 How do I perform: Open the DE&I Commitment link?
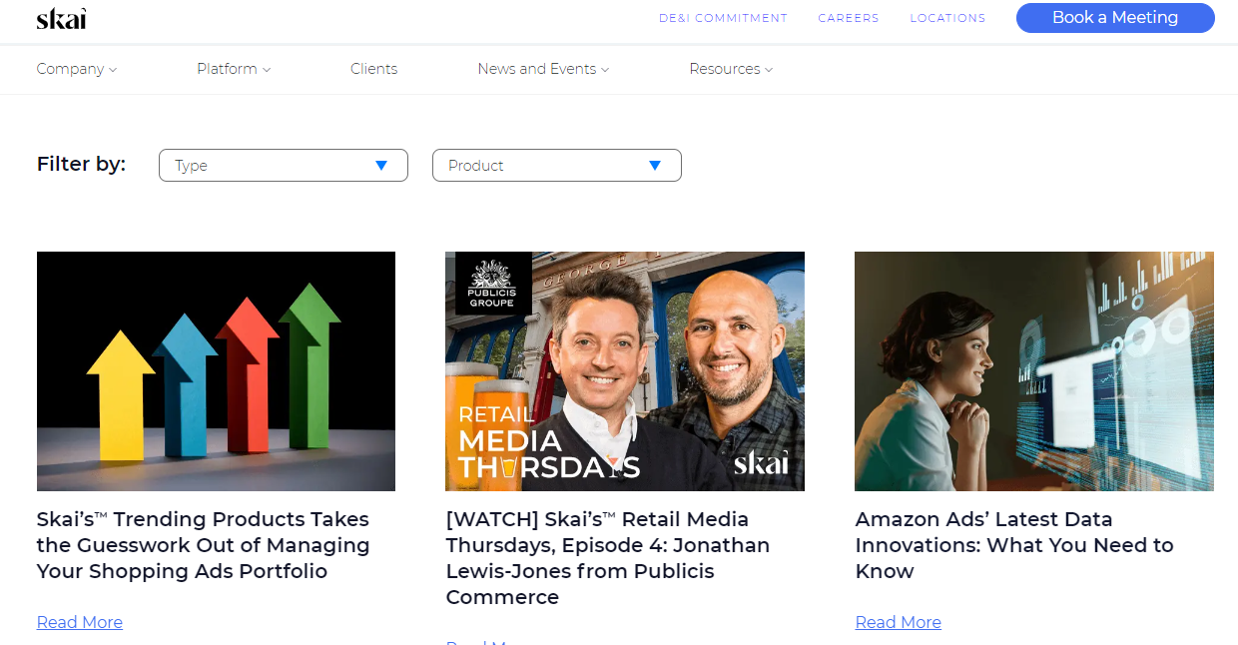pos(723,18)
